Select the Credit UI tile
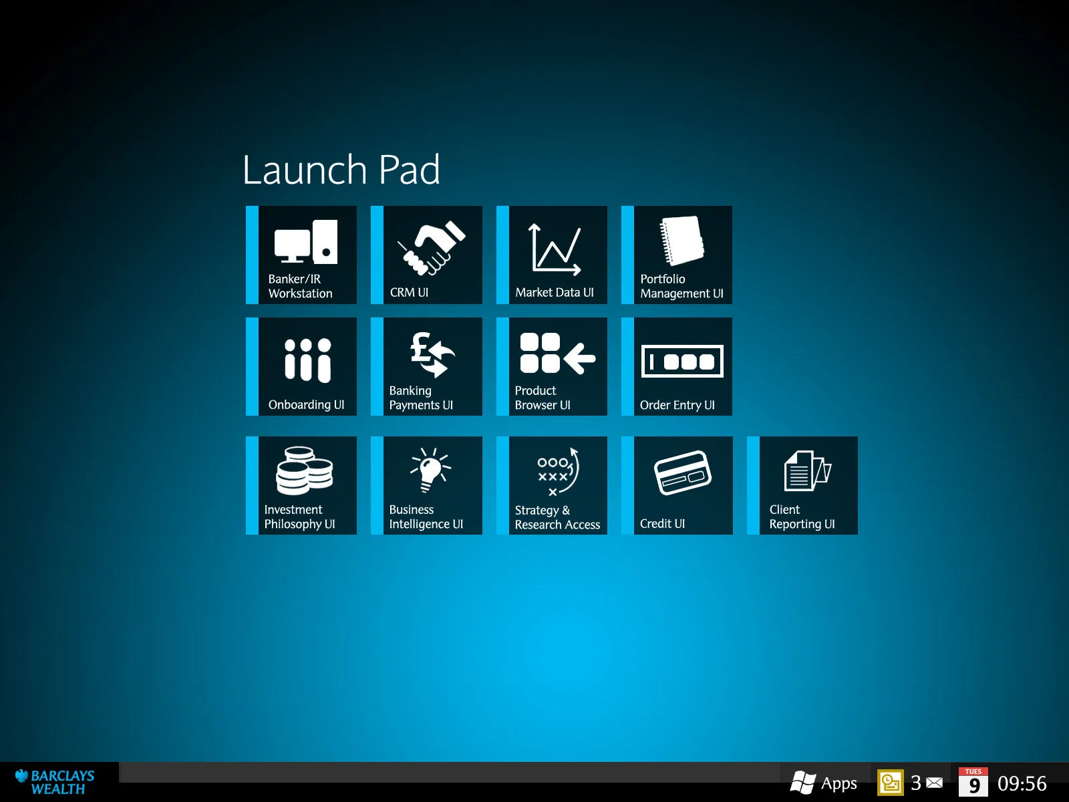This screenshot has width=1069, height=802. (681, 485)
